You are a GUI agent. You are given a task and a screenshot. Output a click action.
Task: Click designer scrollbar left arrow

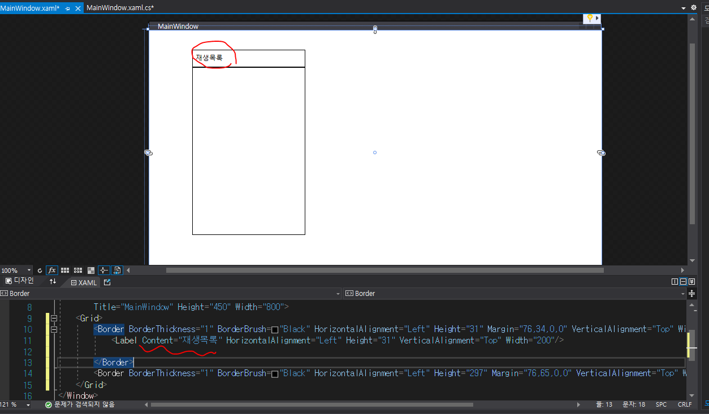pyautogui.click(x=128, y=270)
